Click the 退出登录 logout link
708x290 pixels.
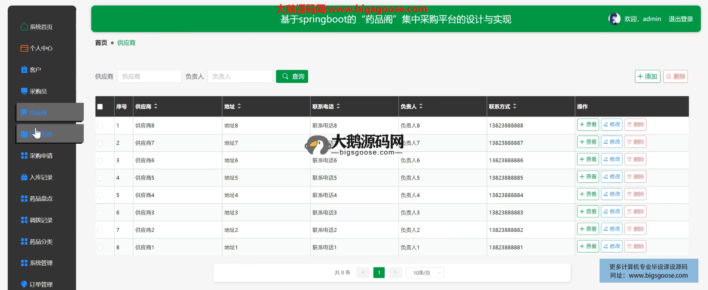tap(681, 19)
